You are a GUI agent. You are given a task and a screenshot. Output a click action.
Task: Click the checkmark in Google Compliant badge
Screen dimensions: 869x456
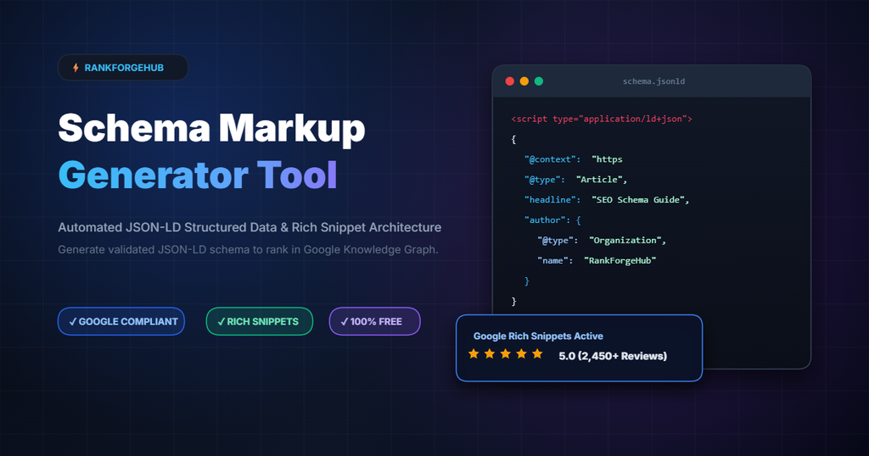tap(73, 321)
